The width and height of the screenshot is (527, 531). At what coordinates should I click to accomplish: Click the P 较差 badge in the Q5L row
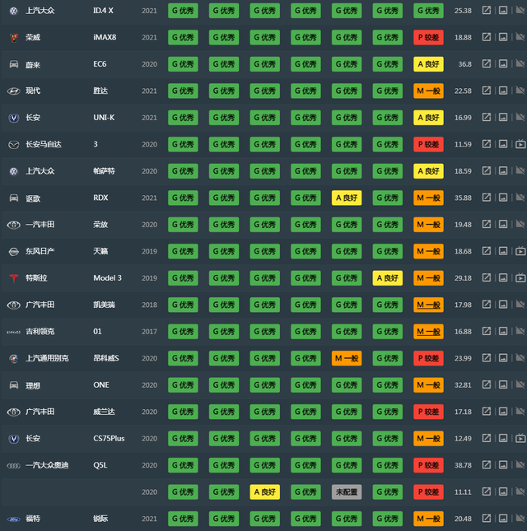tap(428, 465)
